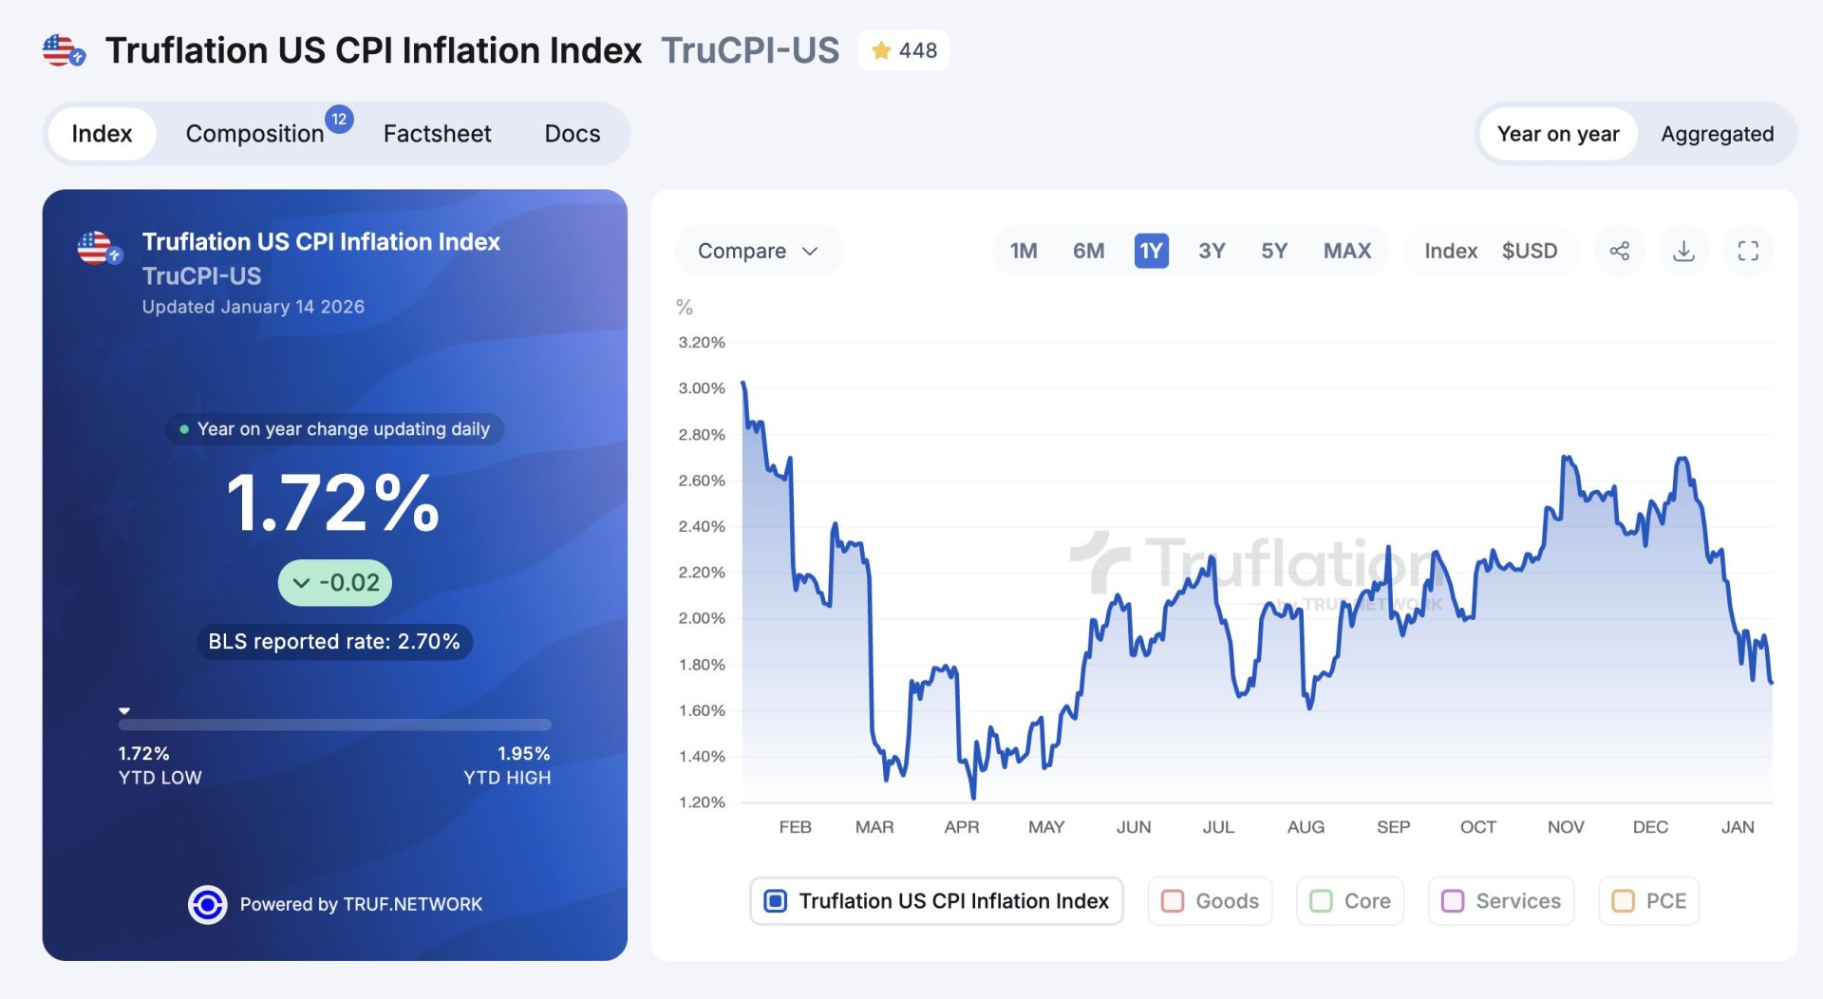This screenshot has width=1823, height=999.
Task: Toggle the PCE series checkbox
Action: (x=1623, y=900)
